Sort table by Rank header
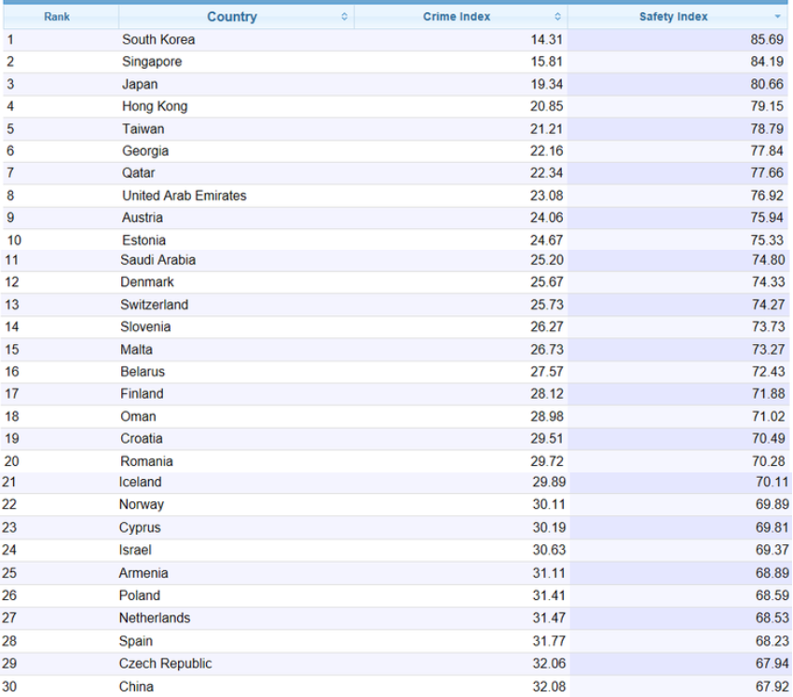 (x=57, y=17)
